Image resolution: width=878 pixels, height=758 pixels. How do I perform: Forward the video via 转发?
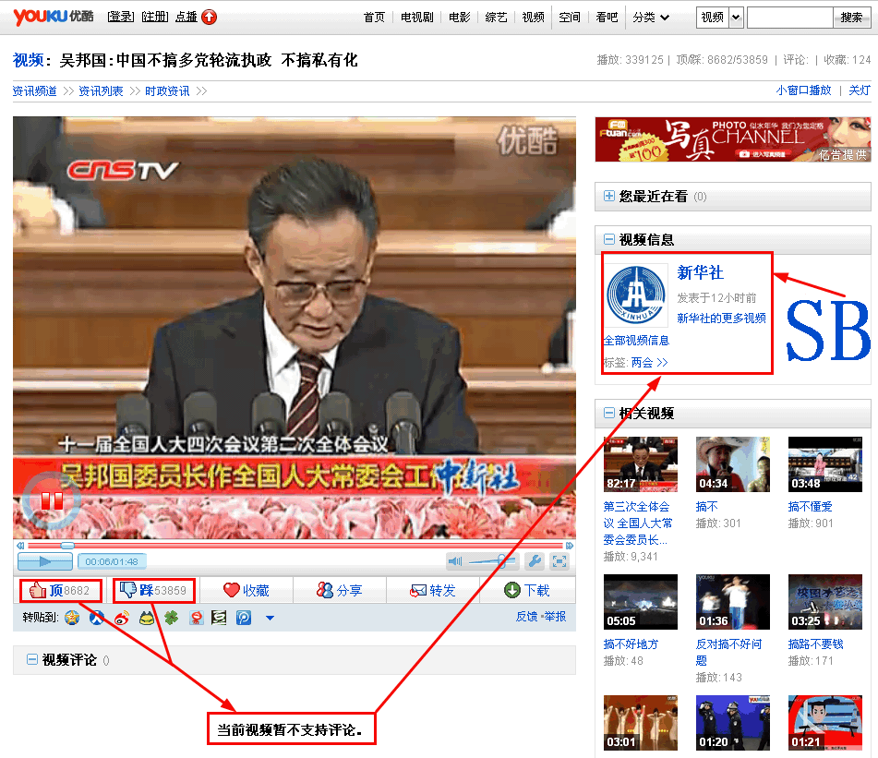[x=432, y=590]
